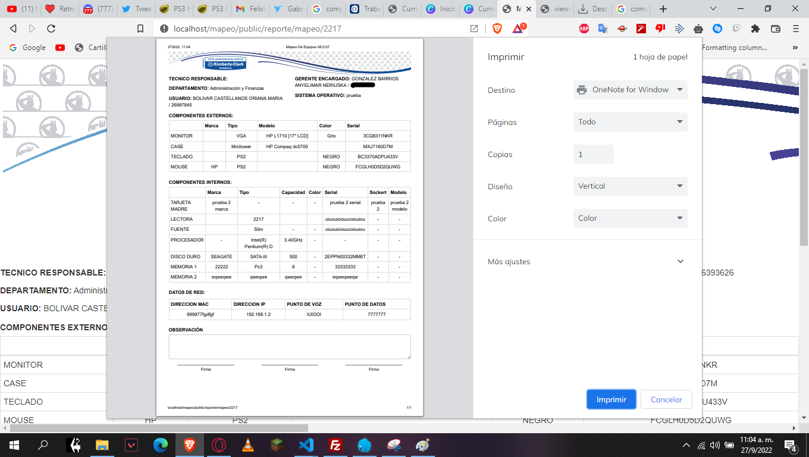Click the Copias number input field

pyautogui.click(x=594, y=154)
